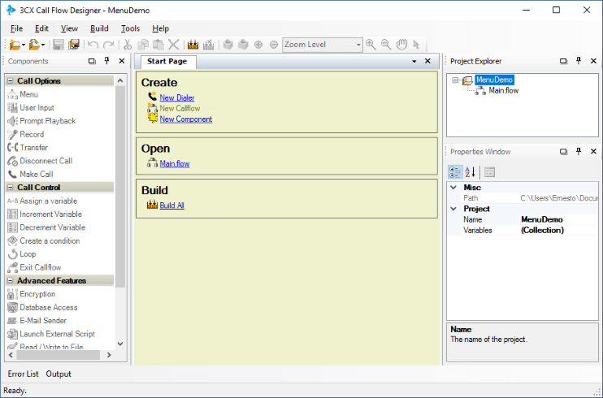Click the Build All link
Viewport: 603px width, 398px height.
(172, 205)
